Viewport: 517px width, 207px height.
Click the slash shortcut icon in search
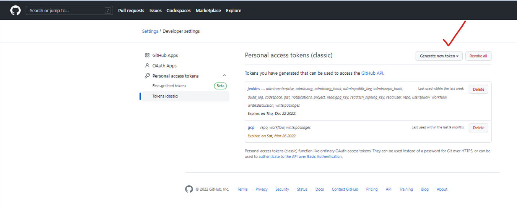tap(108, 11)
